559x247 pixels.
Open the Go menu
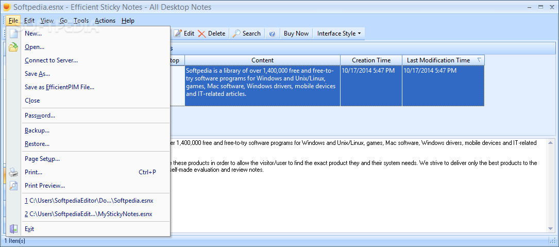tap(63, 21)
